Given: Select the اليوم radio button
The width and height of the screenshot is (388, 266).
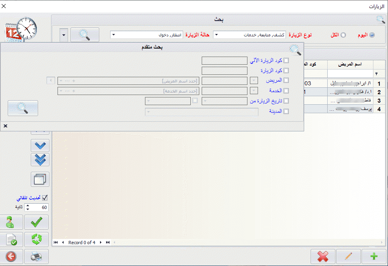Looking at the screenshot, I should click(372, 35).
